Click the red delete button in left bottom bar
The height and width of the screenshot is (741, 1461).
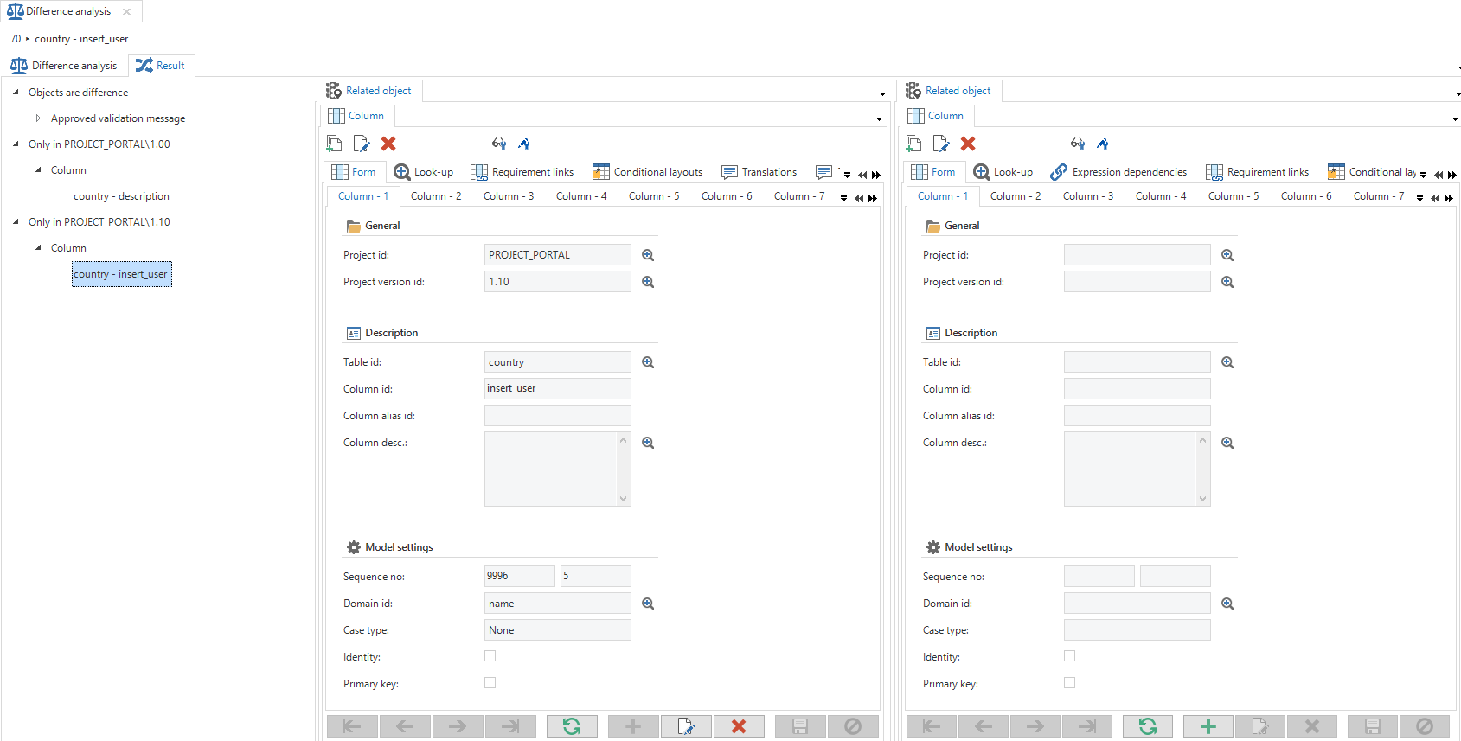[738, 726]
